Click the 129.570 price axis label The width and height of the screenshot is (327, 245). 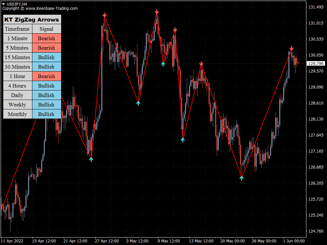(x=316, y=71)
